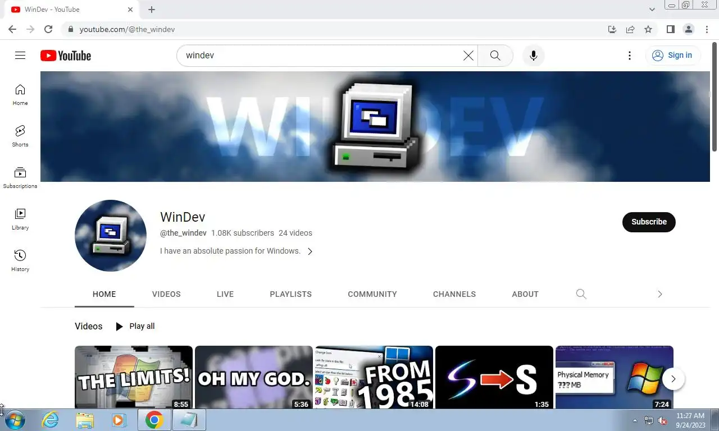Reload the current page
The height and width of the screenshot is (431, 719).
point(48,29)
